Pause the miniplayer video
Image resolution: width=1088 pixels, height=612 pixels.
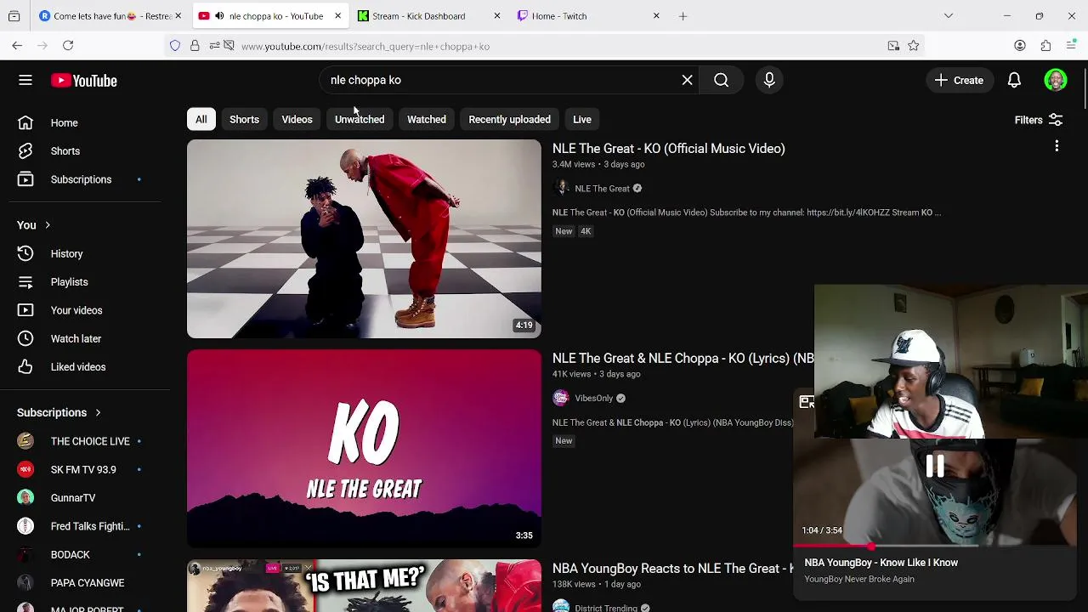point(935,466)
